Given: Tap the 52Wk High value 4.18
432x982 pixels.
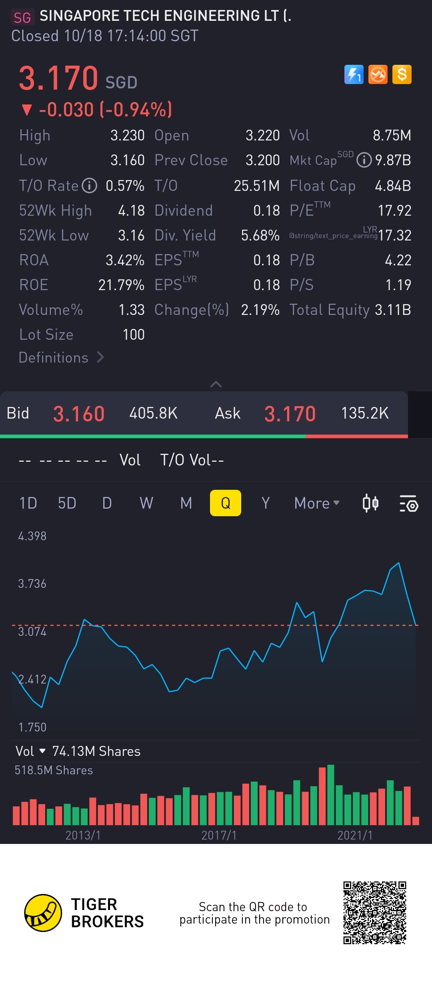Looking at the screenshot, I should [131, 210].
